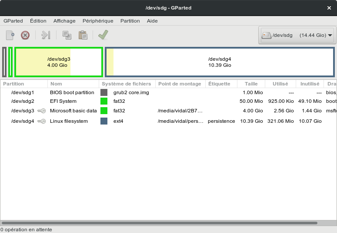The height and width of the screenshot is (233, 337).
Task: Apply all operations with green checkmark
Action: [103, 35]
